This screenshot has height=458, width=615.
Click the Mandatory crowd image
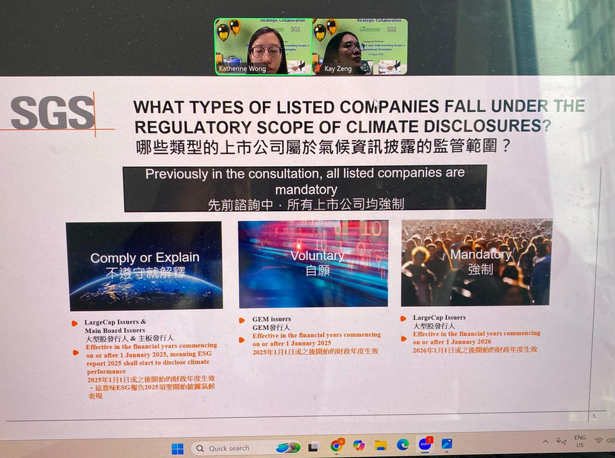coord(476,262)
